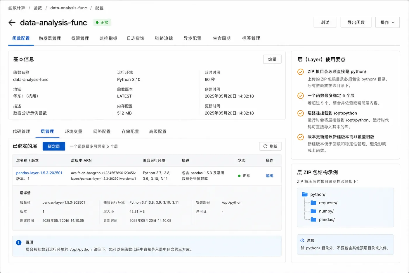The image size is (409, 273).
Task: Click 解绑 for pandas-layer-1.5.3-202501
Action: [x=270, y=176]
